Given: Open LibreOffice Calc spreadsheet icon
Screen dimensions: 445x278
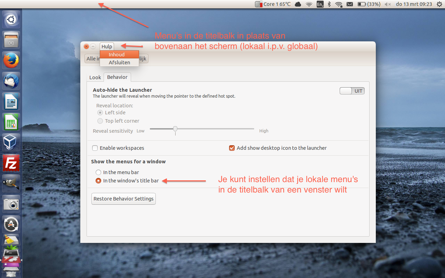Looking at the screenshot, I should [11, 122].
